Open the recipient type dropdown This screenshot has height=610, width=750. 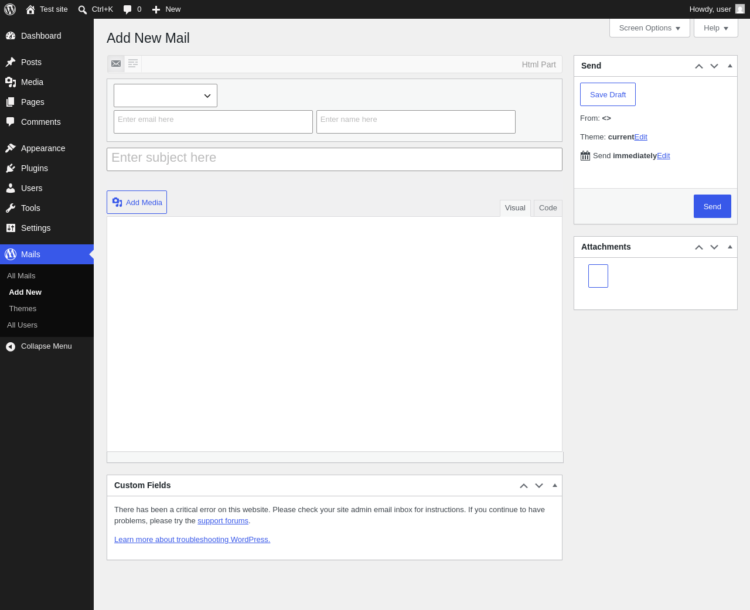(x=165, y=96)
